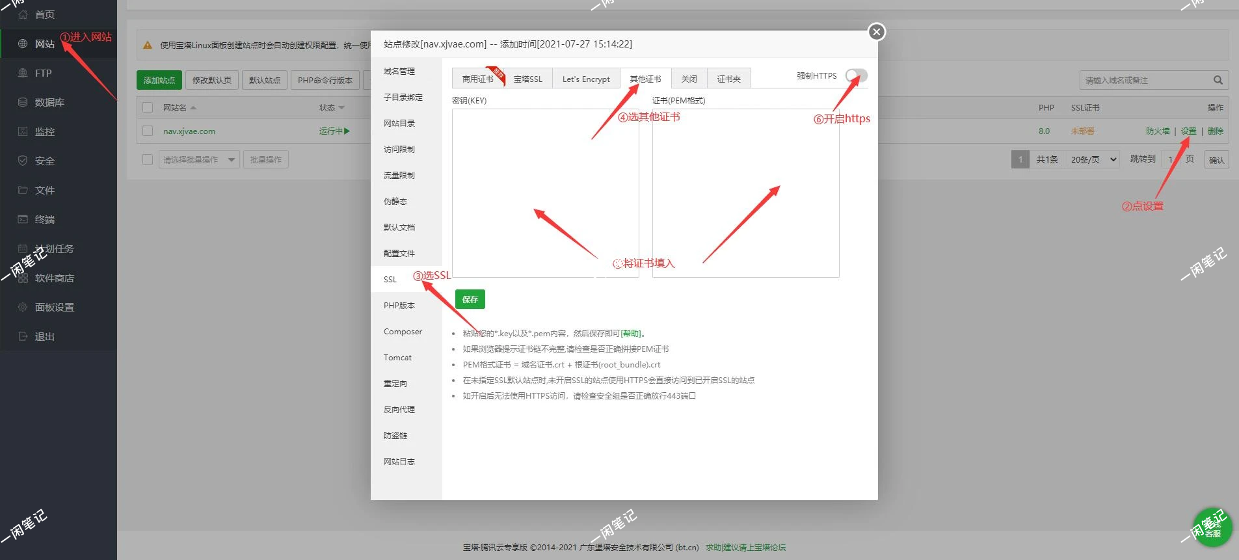Check the nav.xjvae.com row checkbox
1239x560 pixels.
[x=148, y=131]
